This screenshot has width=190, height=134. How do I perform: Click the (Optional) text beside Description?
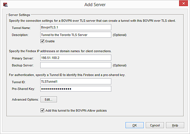(x=120, y=35)
